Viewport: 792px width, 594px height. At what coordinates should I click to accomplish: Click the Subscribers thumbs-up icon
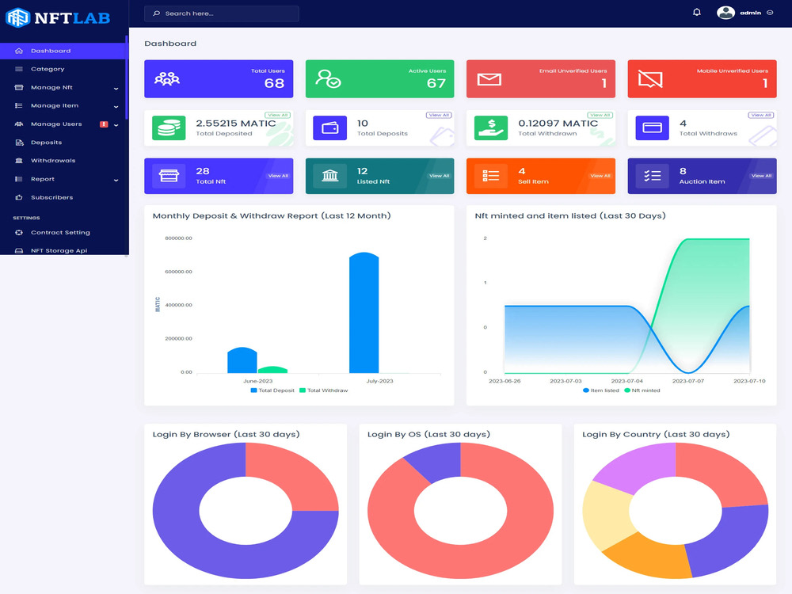click(19, 197)
